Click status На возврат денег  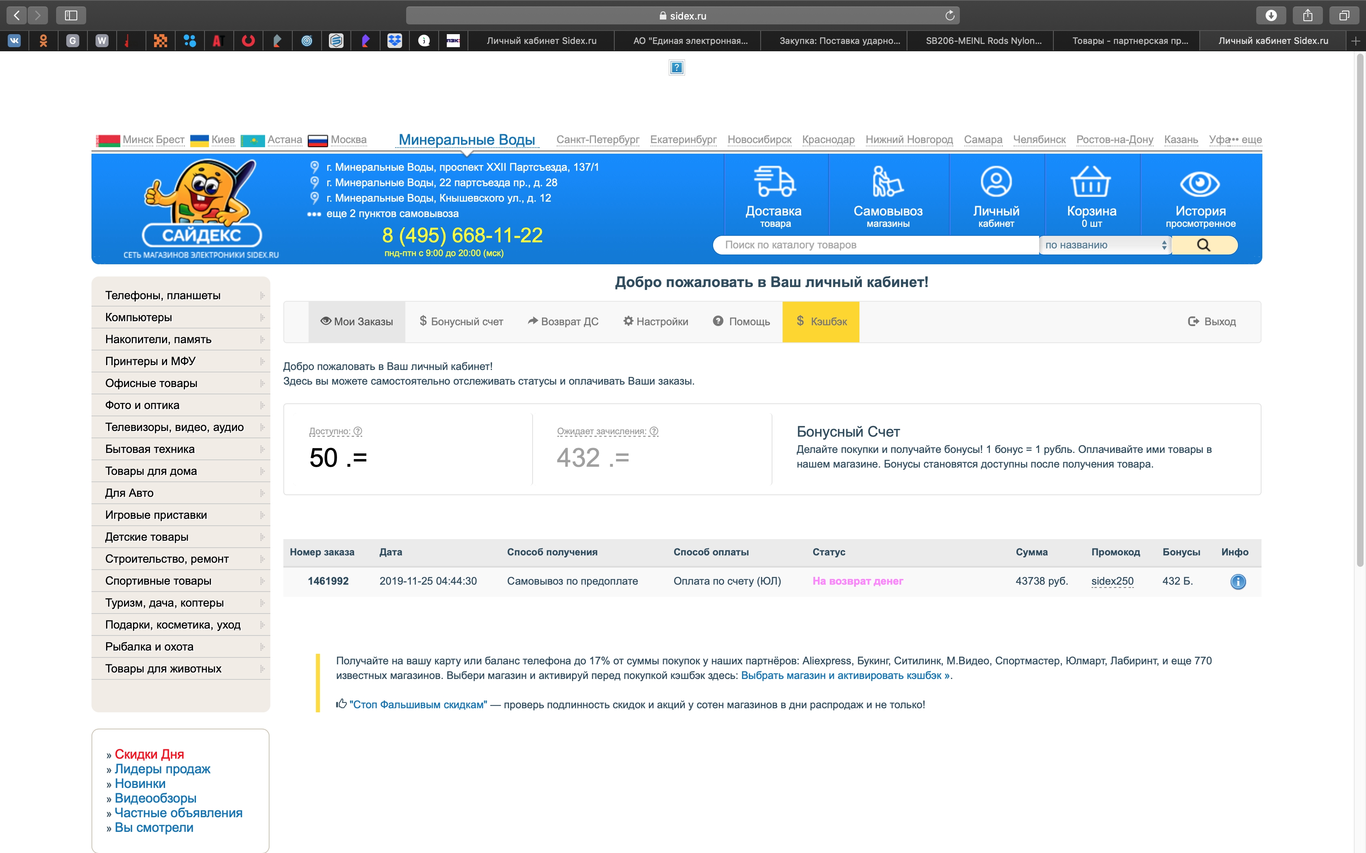pos(857,581)
